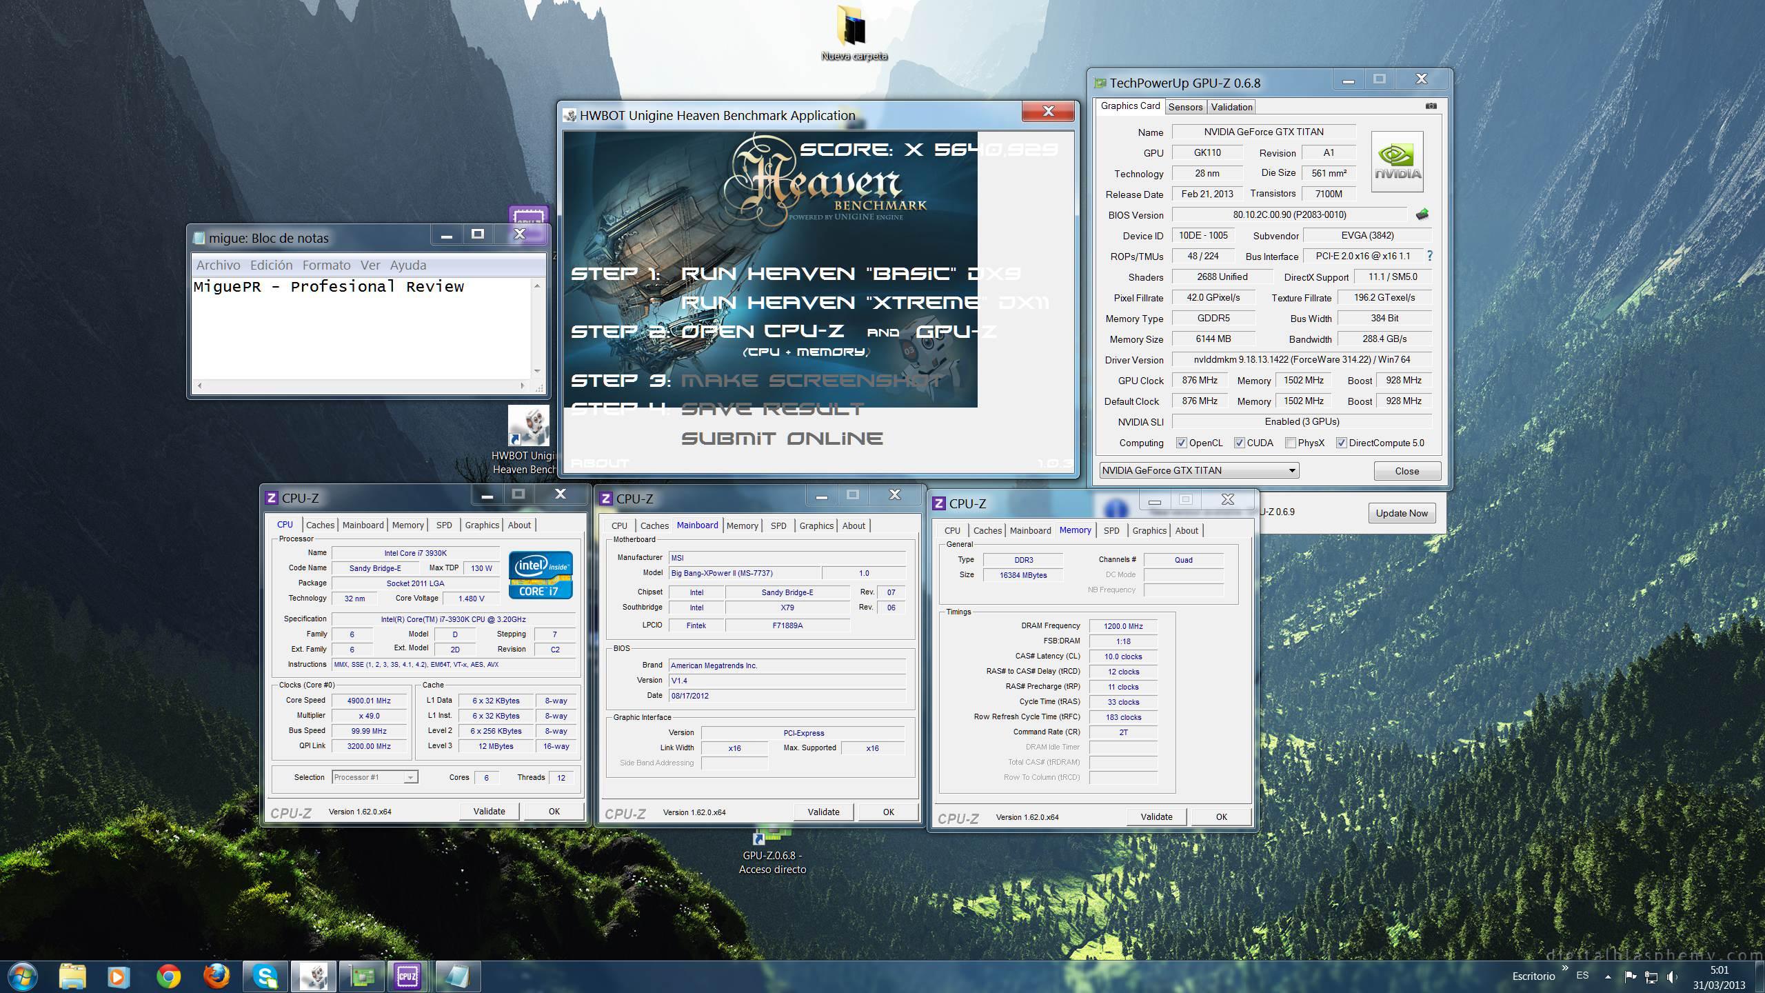This screenshot has width=1765, height=993.
Task: Click the Intel Core i7 logo in CPU-Z
Action: (541, 574)
